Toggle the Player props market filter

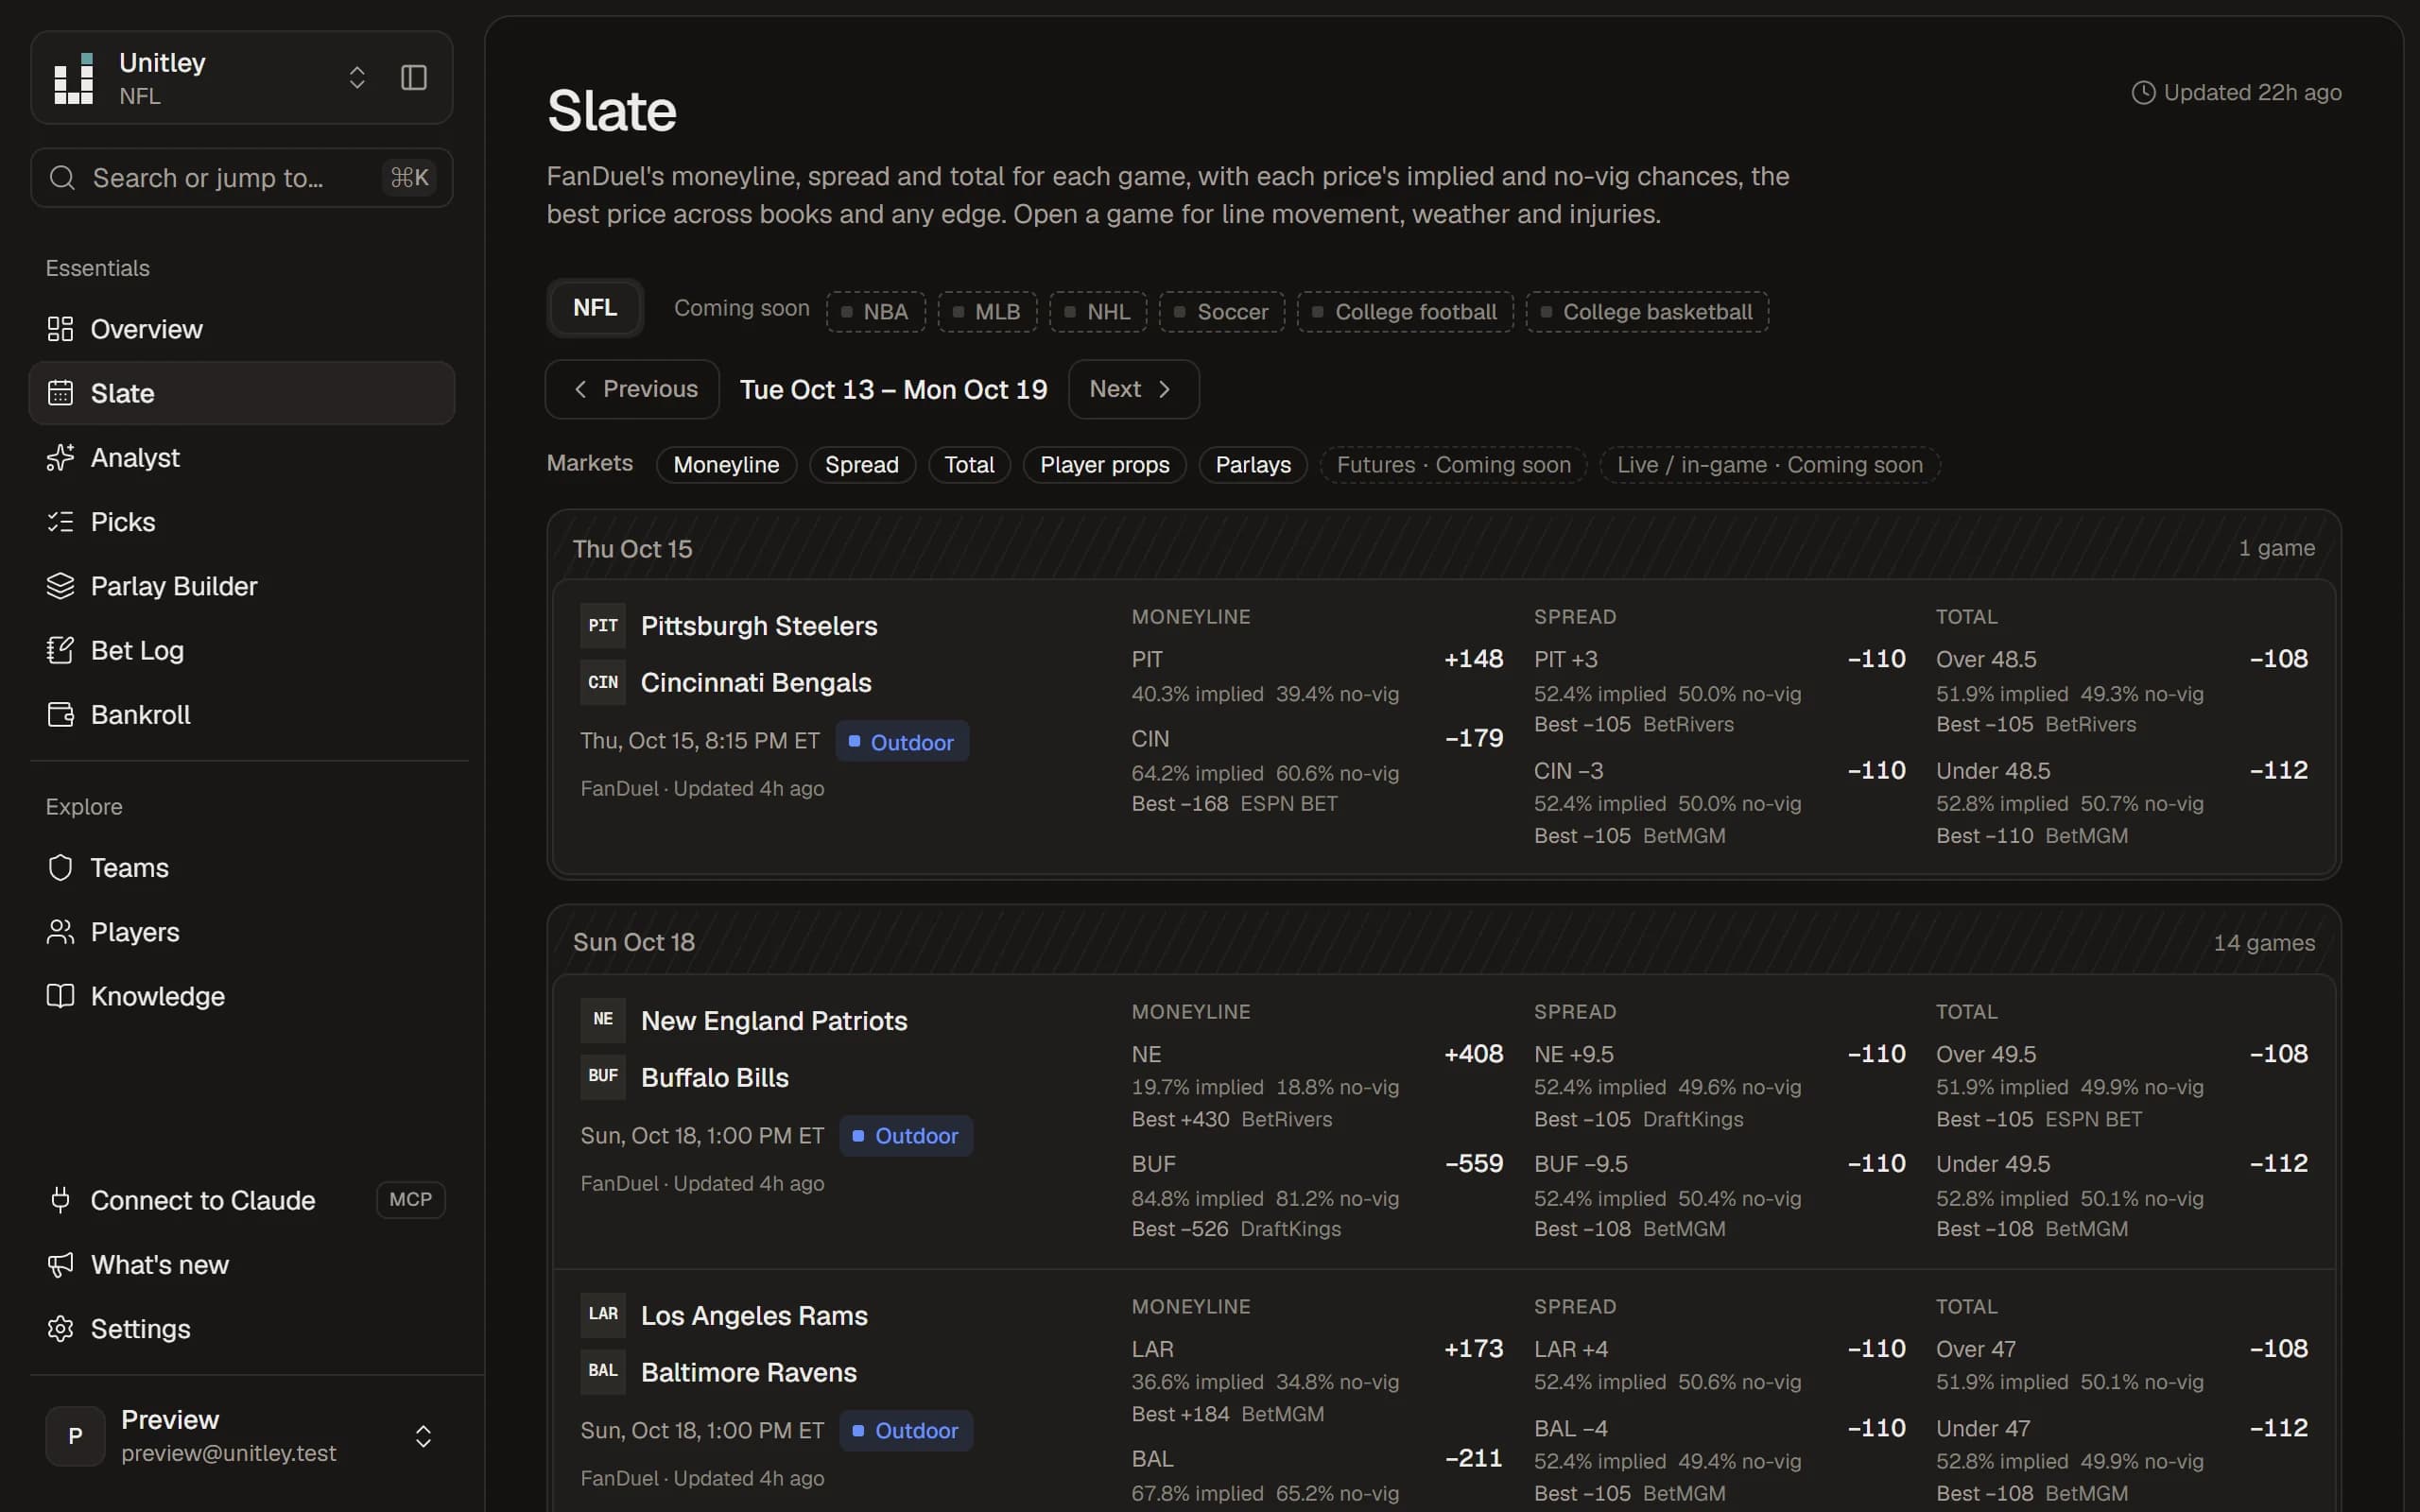point(1104,465)
